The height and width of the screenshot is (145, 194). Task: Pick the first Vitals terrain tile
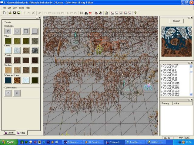pos(8,41)
